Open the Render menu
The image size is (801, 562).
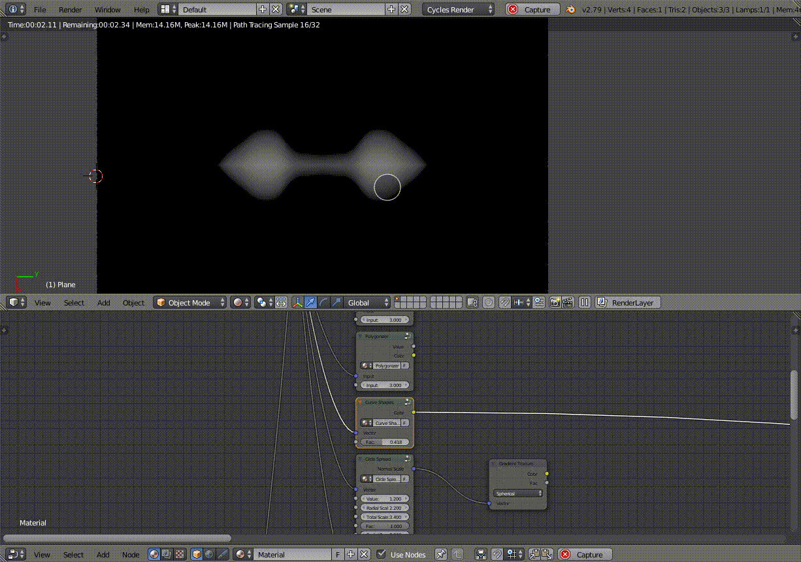coord(70,10)
